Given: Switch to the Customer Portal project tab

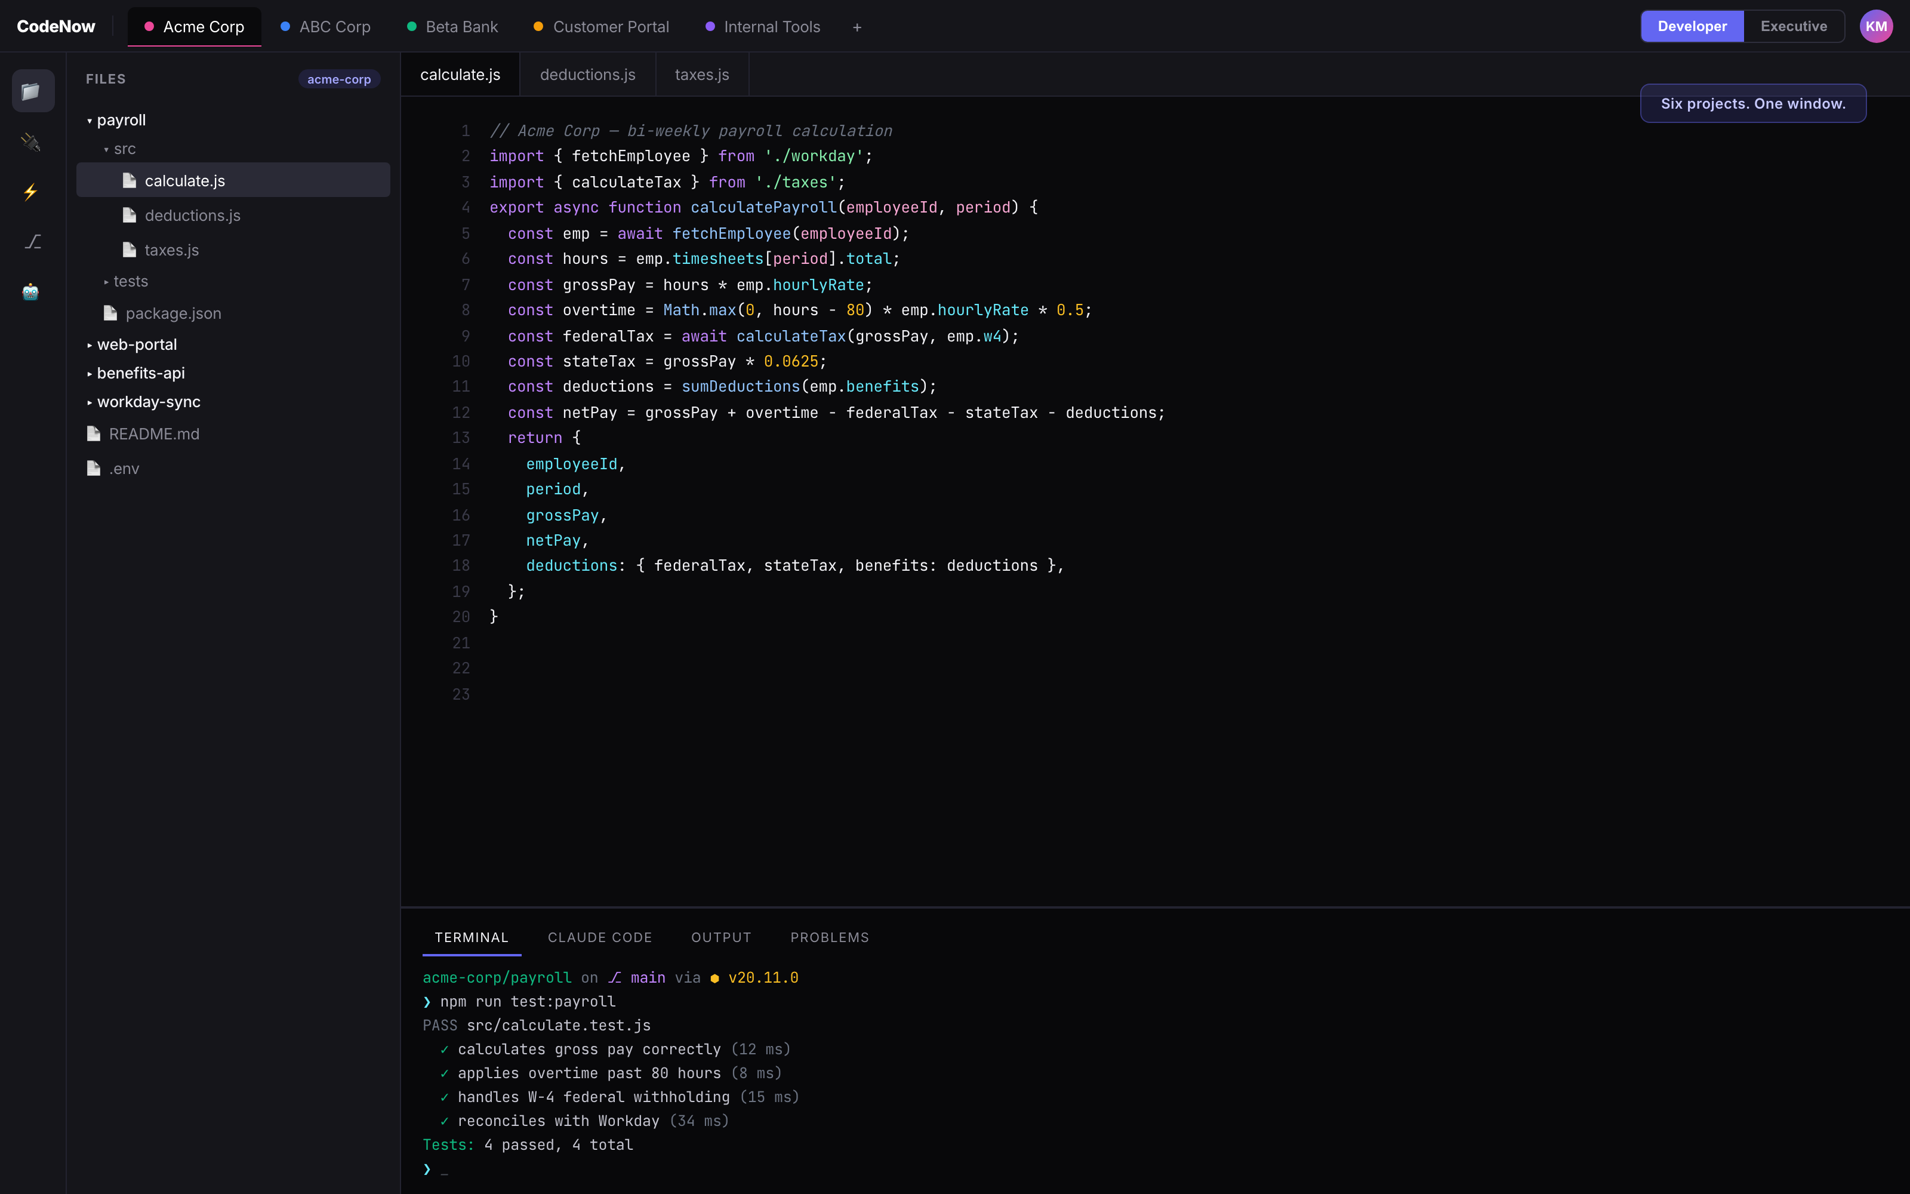Looking at the screenshot, I should 602,27.
